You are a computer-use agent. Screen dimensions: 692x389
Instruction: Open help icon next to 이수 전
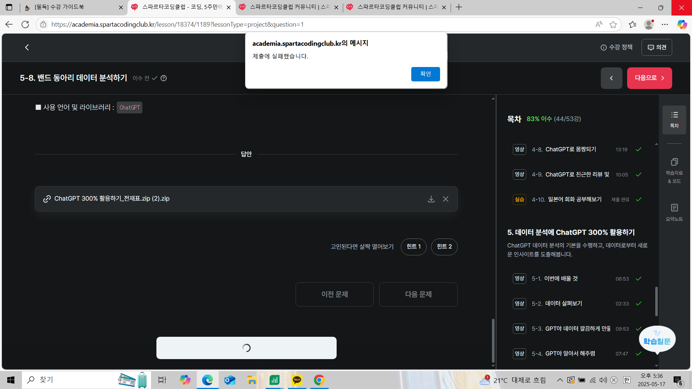pos(164,78)
